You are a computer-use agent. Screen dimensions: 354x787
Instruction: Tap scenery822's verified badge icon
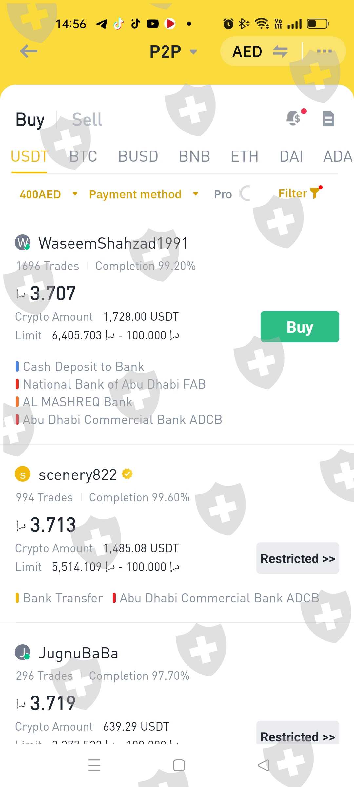[x=127, y=474]
